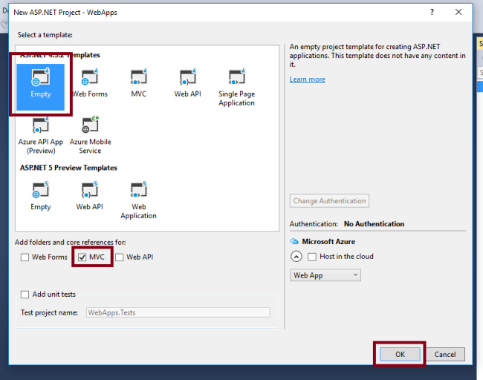The height and width of the screenshot is (380, 483).
Task: Collapse the Microsoft Azure section chevron
Action: click(x=296, y=256)
